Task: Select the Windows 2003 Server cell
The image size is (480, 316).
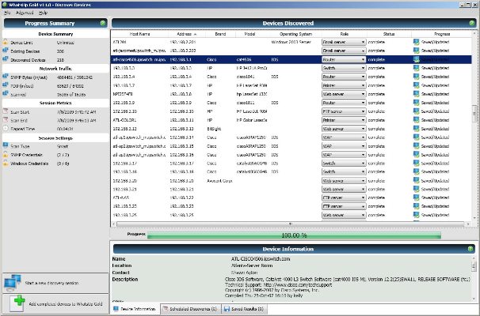Action: (x=291, y=42)
